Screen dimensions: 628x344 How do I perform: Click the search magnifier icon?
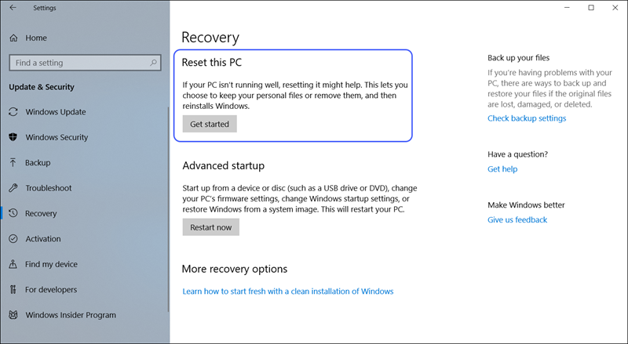coord(153,63)
